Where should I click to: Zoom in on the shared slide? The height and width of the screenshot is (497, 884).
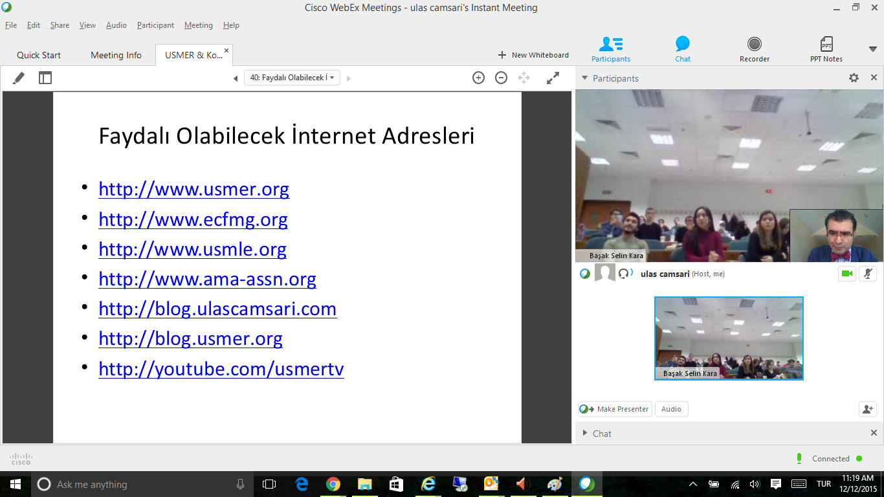(x=478, y=78)
